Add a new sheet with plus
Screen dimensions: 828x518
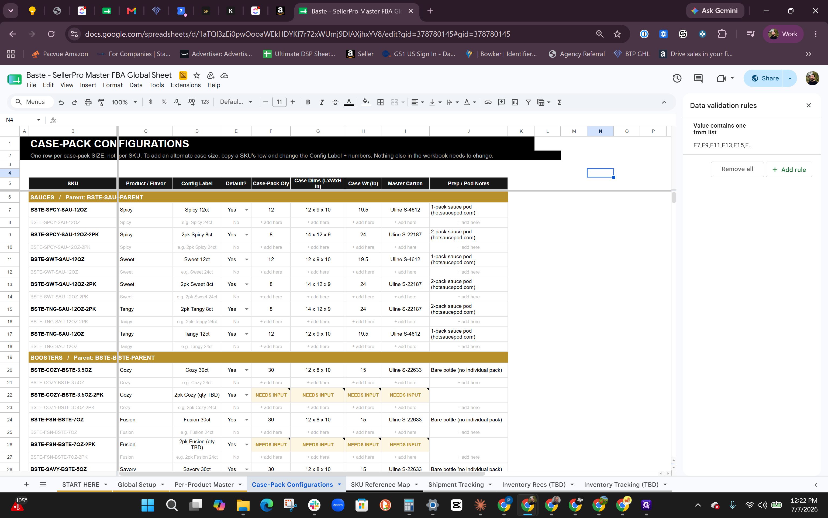[x=26, y=485]
